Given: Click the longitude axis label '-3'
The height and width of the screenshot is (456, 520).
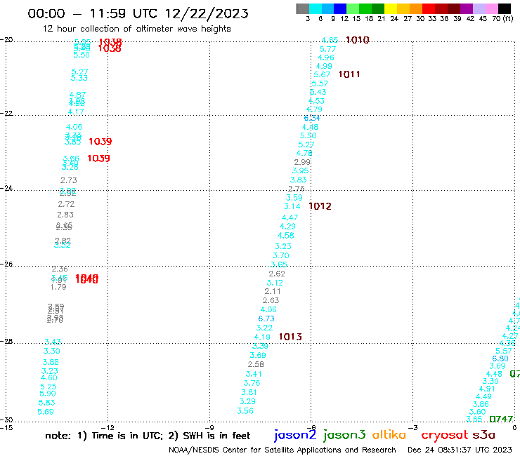Looking at the screenshot, I should click(413, 427).
